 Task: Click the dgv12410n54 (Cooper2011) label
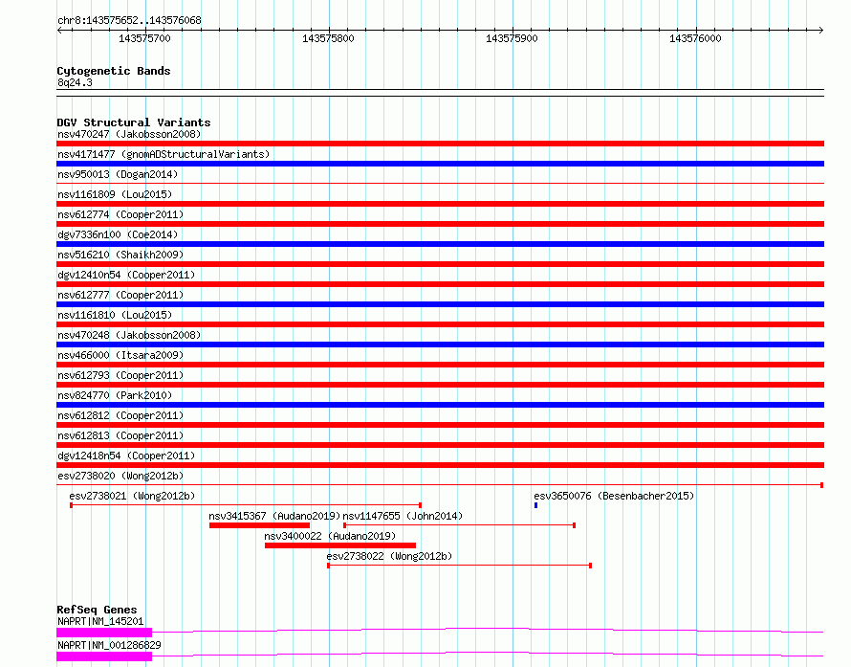126,275
